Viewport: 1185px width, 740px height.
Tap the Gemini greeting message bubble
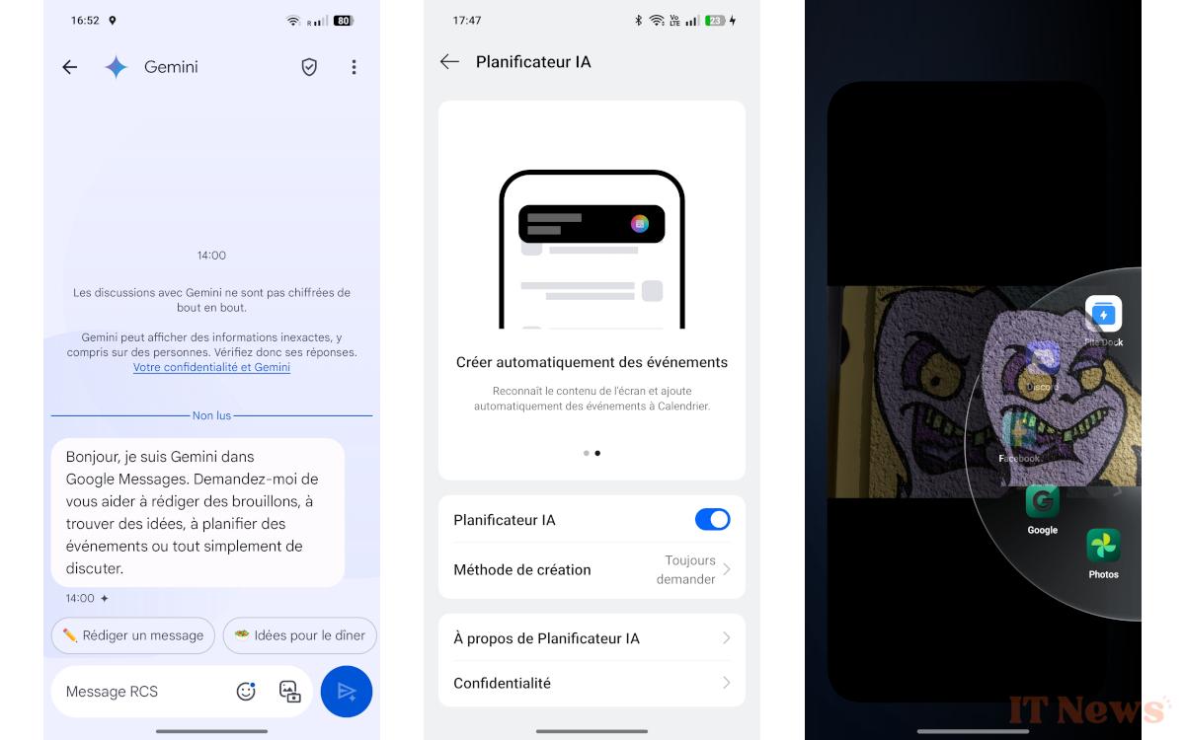197,513
